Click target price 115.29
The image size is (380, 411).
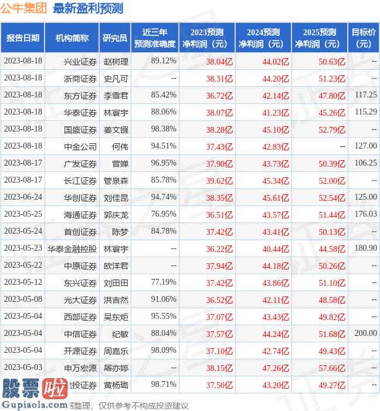coord(366,112)
